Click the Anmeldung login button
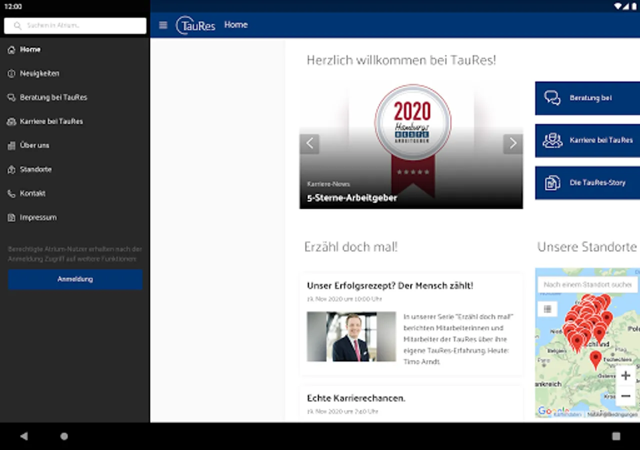640x450 pixels. (x=75, y=279)
